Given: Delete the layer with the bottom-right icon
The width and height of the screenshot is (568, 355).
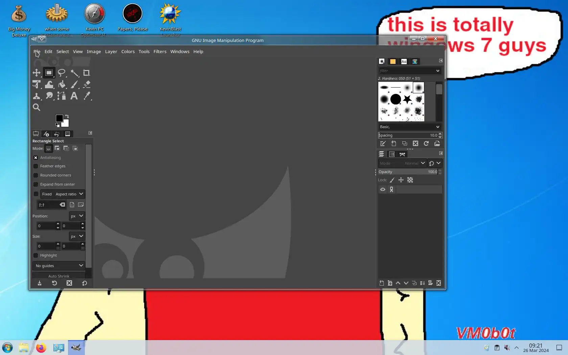Looking at the screenshot, I should [439, 283].
